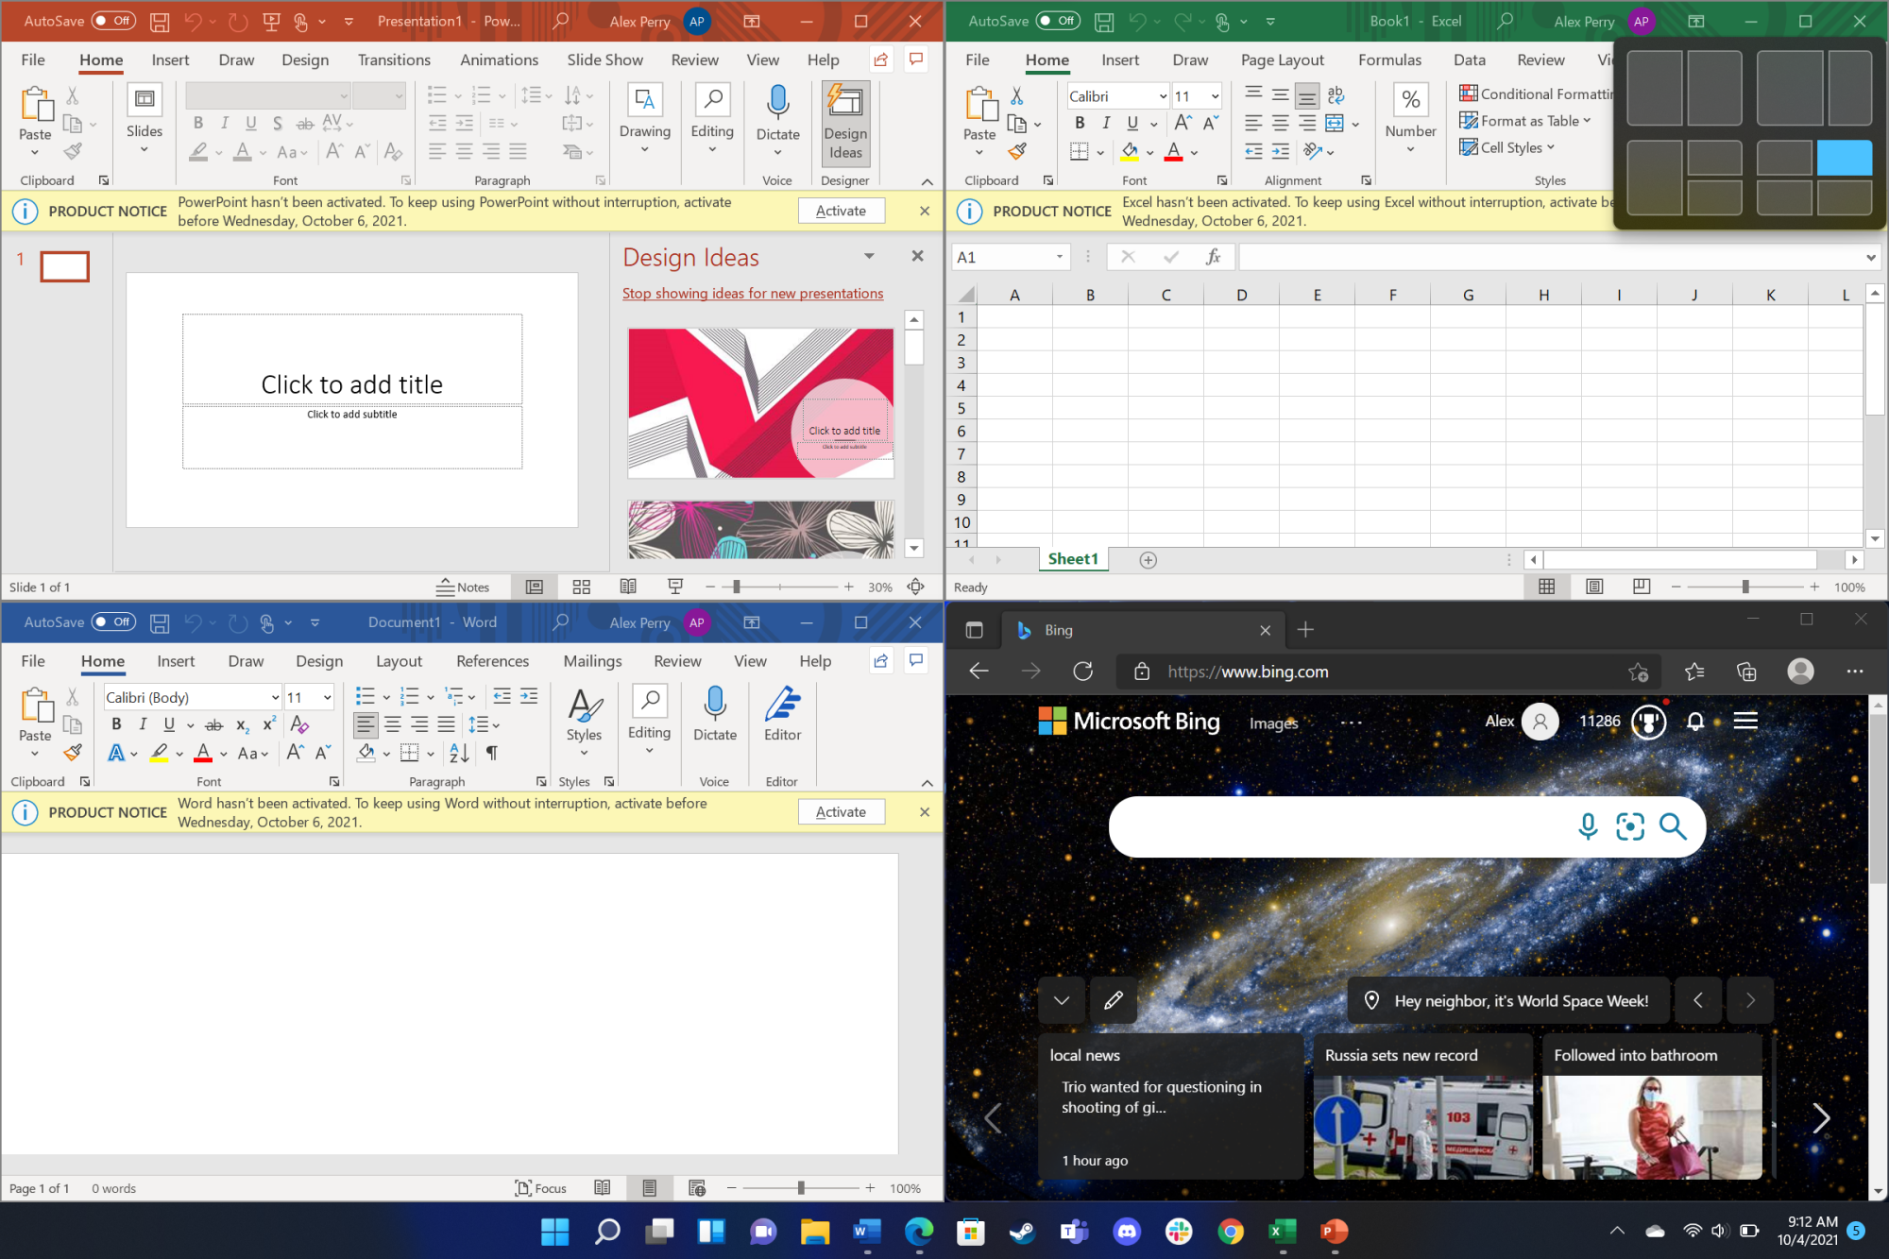This screenshot has height=1259, width=1889.
Task: Open Animations tab in PowerPoint
Action: point(499,60)
